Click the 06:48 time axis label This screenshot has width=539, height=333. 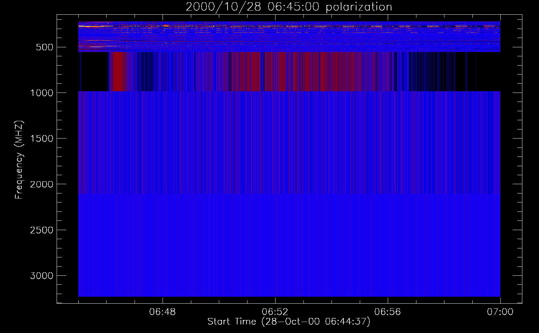tap(162, 312)
